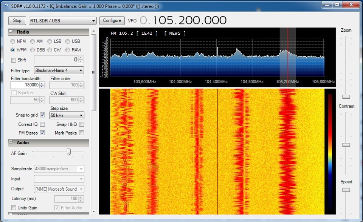
Task: Click the left panel scrollbar thumb
Action: click(x=93, y=73)
